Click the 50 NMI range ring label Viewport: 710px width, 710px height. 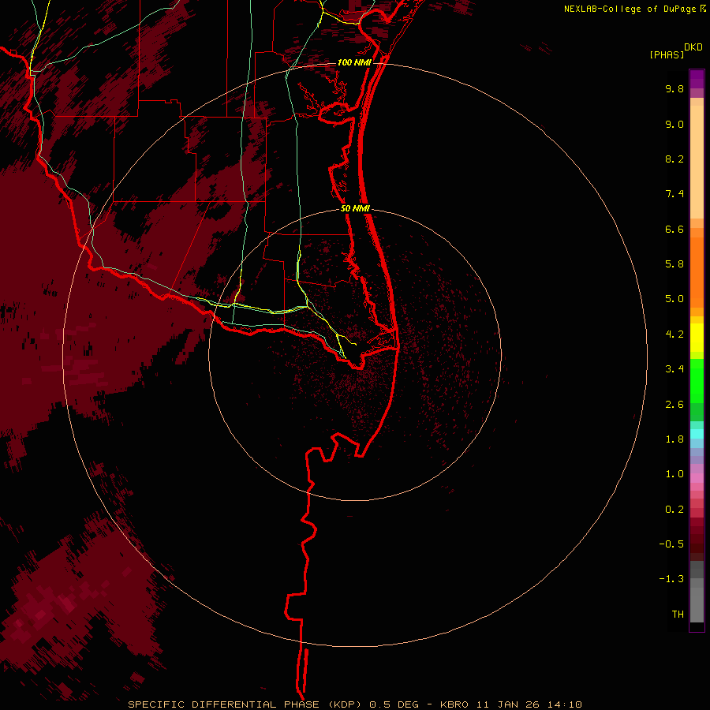pyautogui.click(x=355, y=208)
